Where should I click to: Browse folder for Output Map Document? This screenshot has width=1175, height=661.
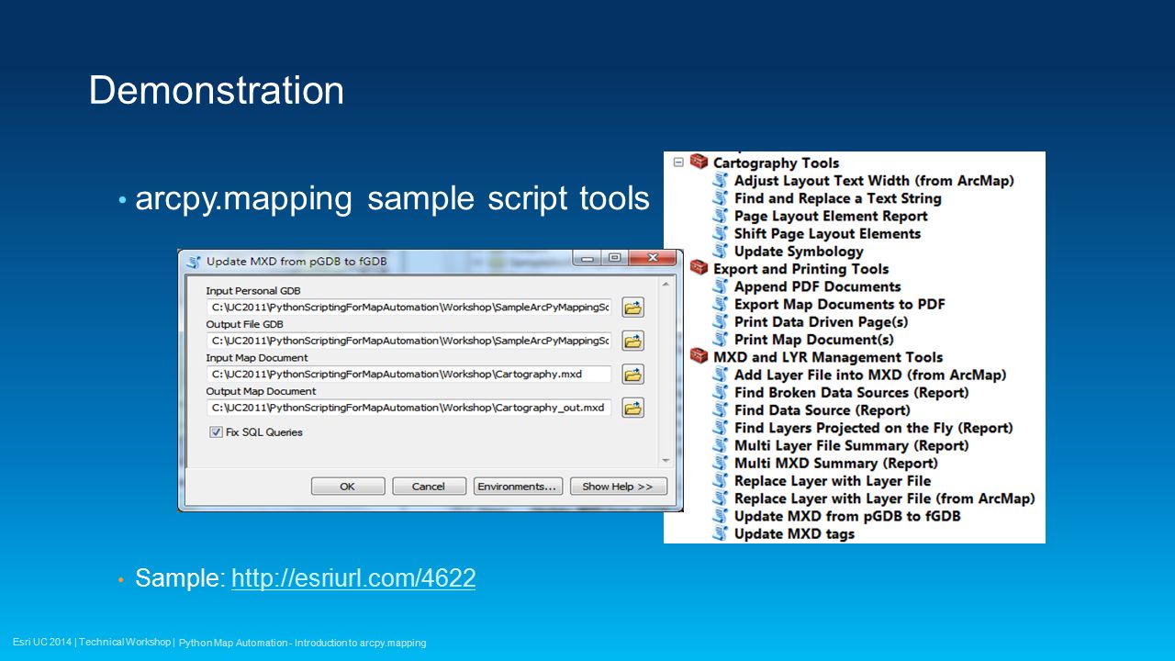632,408
